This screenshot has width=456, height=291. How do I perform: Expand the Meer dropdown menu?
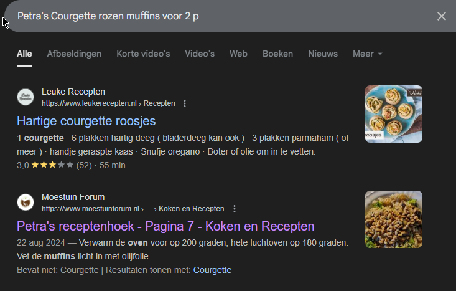coord(367,54)
